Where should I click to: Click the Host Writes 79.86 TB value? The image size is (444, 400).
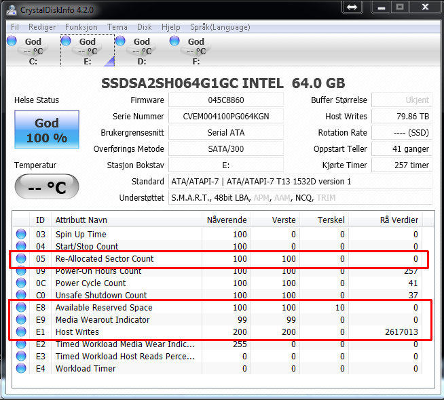(402, 116)
